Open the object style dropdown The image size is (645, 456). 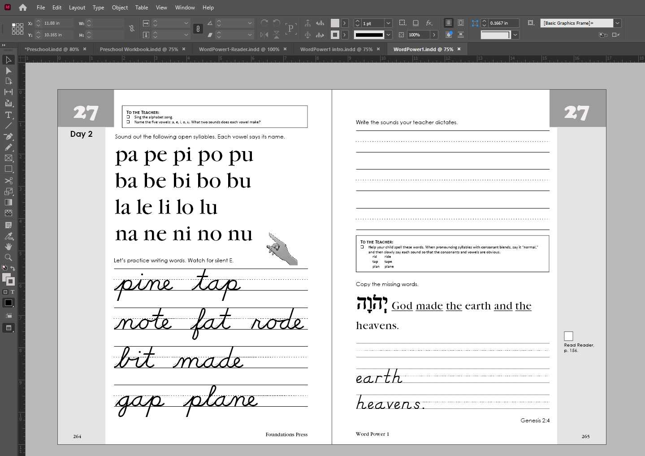tap(617, 23)
